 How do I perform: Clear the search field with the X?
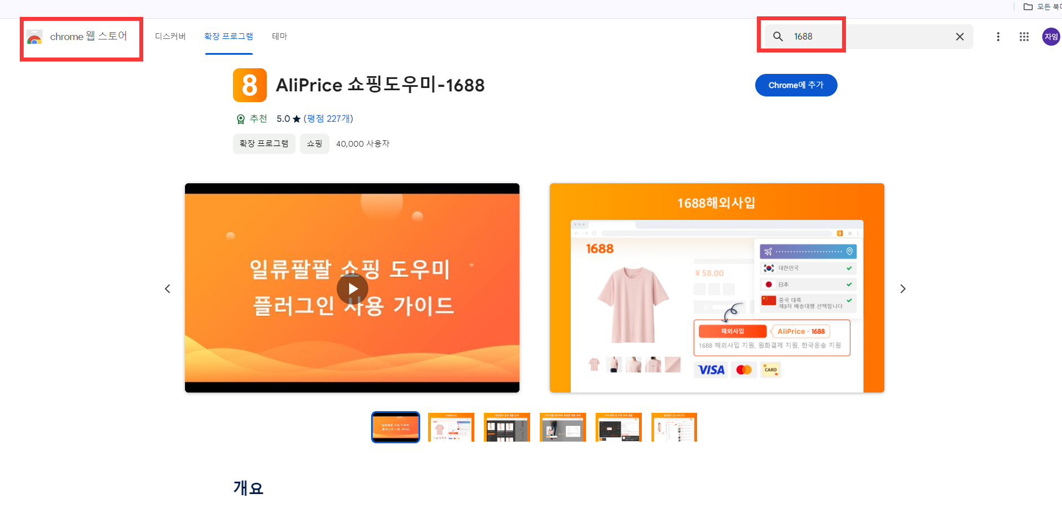[959, 37]
